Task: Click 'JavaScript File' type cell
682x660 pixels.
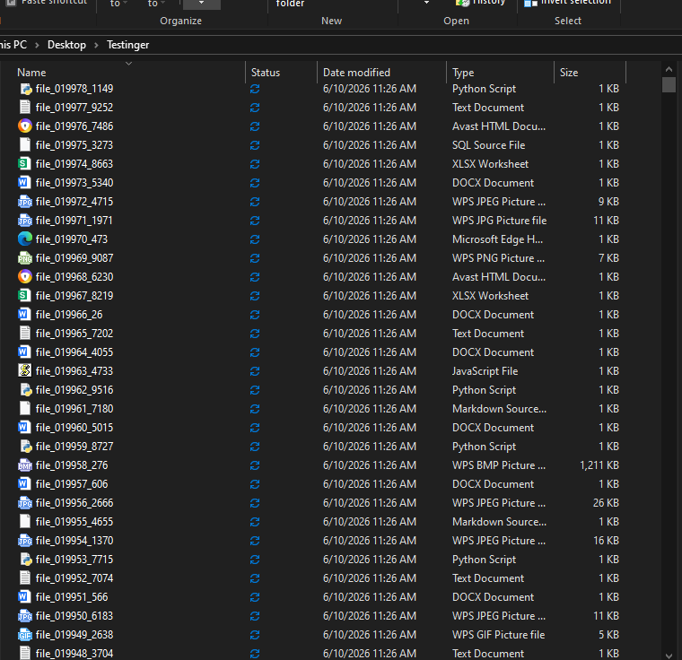Action: click(485, 371)
